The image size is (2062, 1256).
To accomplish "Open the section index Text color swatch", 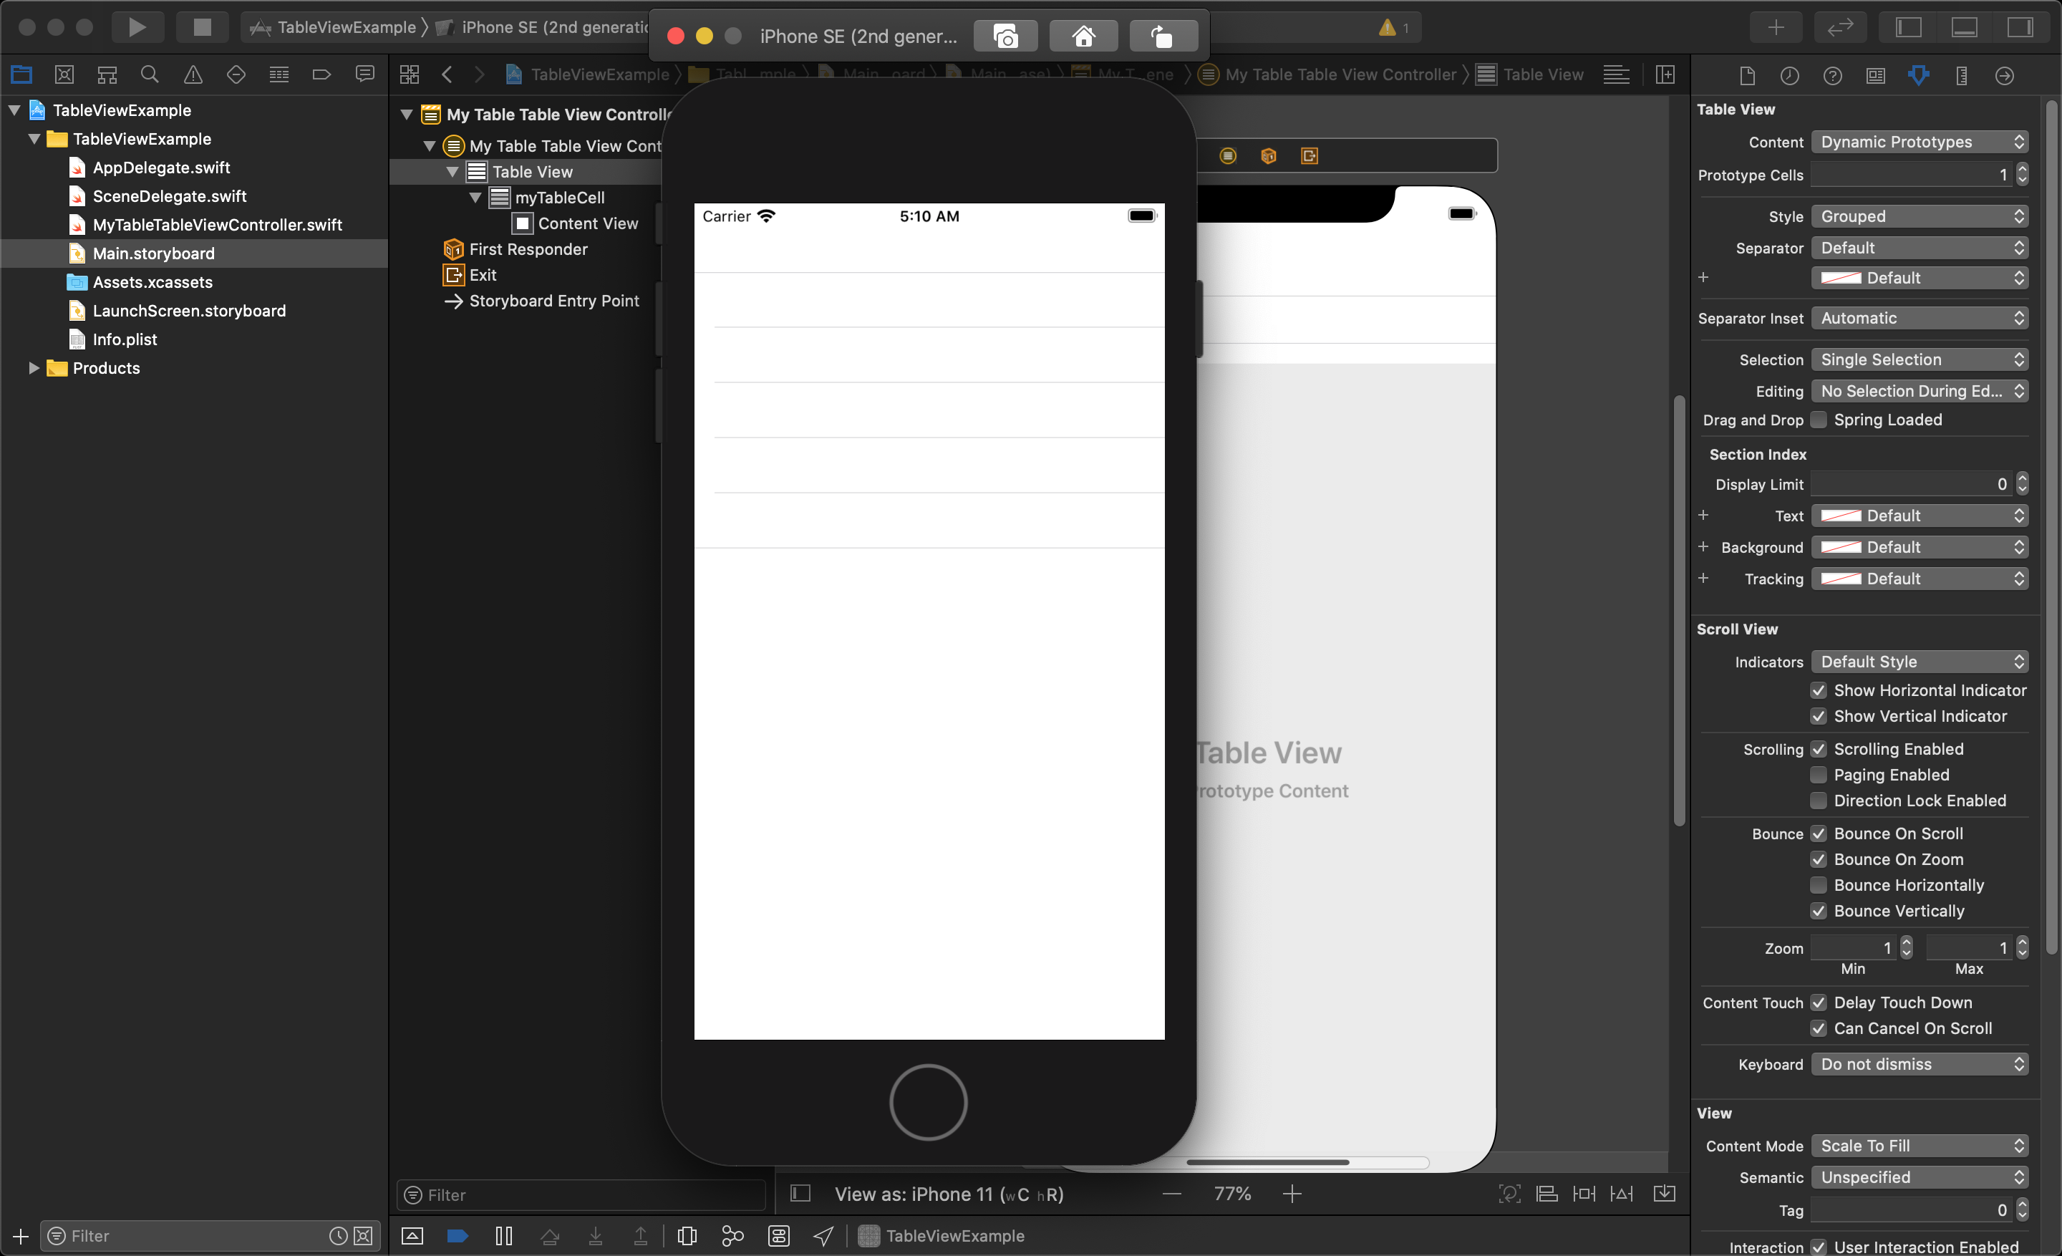I will tap(1920, 516).
